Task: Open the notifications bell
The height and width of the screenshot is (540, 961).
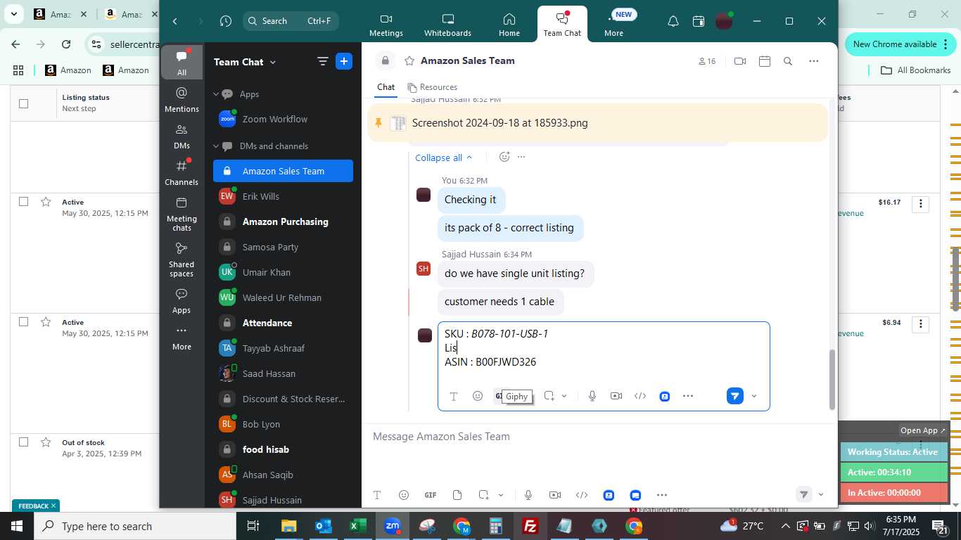Action: pyautogui.click(x=673, y=21)
